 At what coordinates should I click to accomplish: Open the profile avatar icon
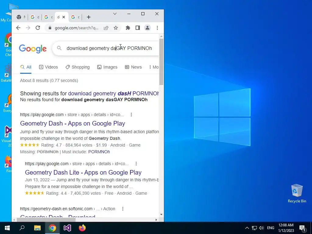coord(147,28)
